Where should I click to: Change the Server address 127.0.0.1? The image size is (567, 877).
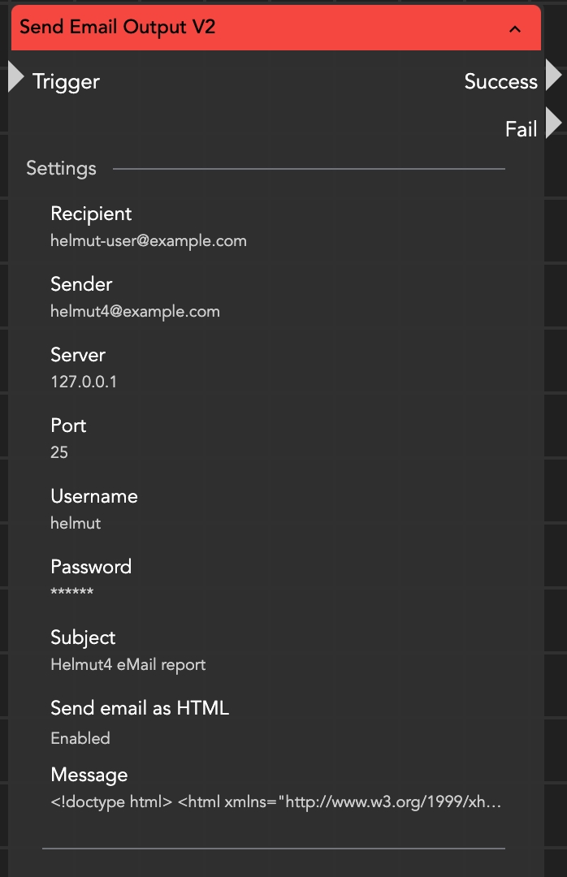click(x=84, y=382)
